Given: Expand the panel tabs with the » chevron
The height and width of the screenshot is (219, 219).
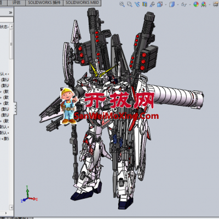Looking at the screenshot, I should (x=10, y=13).
